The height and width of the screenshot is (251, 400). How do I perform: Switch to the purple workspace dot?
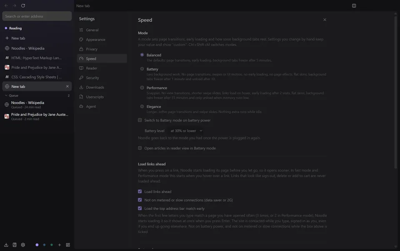pyautogui.click(x=37, y=245)
